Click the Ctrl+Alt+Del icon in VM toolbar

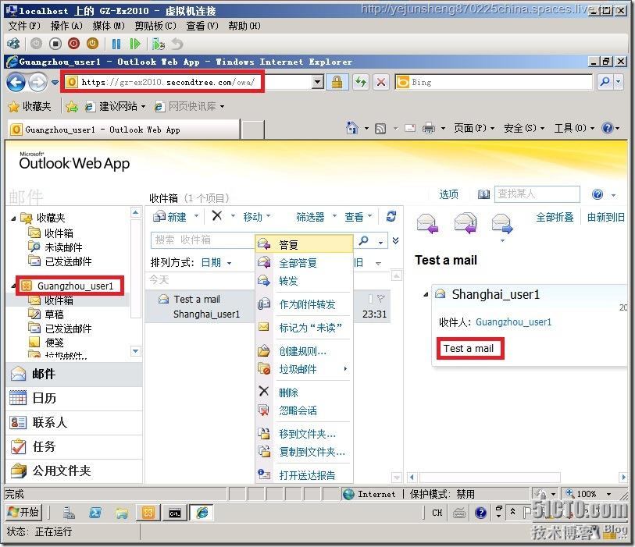[x=13, y=44]
